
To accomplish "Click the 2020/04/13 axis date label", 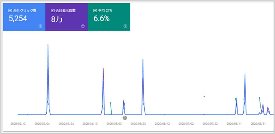I will [90, 124].
